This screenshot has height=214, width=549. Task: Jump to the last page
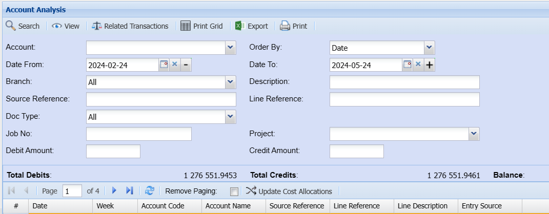pos(129,191)
